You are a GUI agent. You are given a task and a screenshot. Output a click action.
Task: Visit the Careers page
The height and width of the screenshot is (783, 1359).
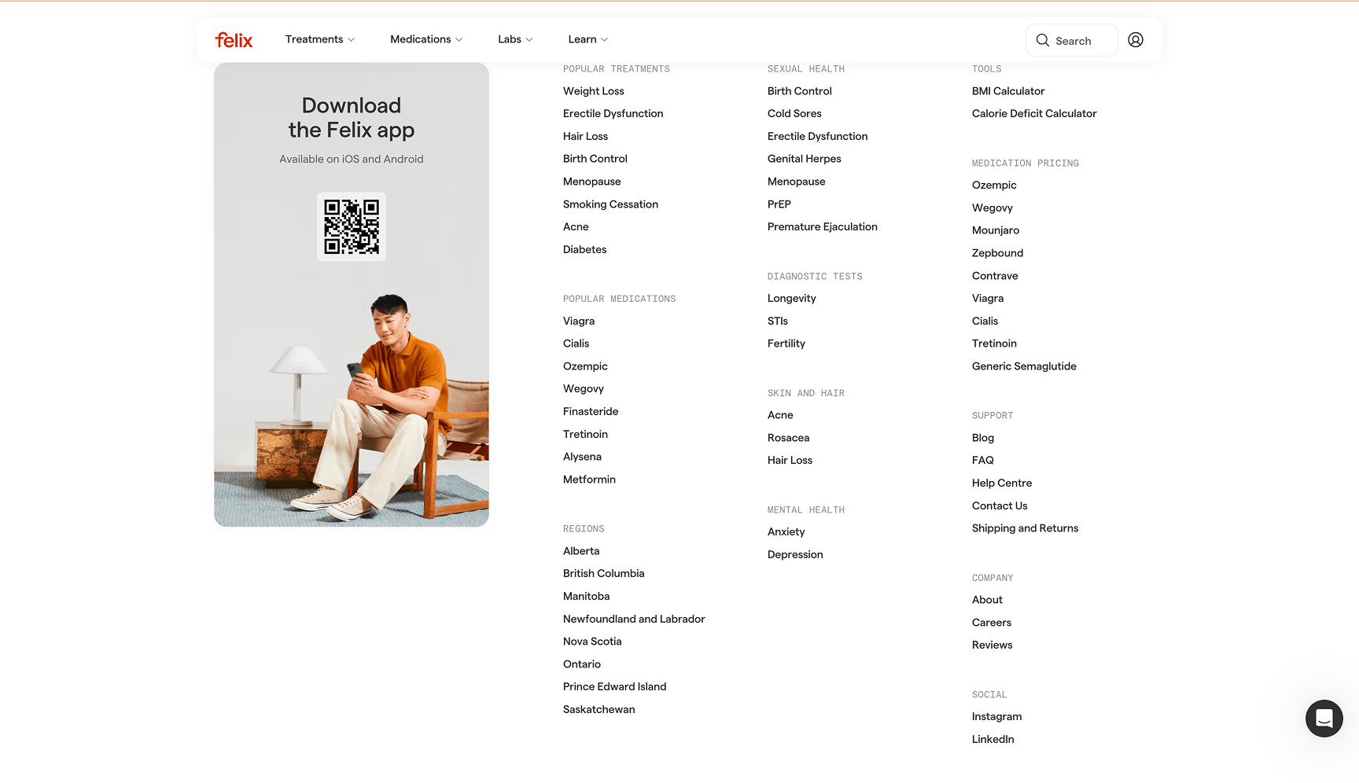(992, 622)
